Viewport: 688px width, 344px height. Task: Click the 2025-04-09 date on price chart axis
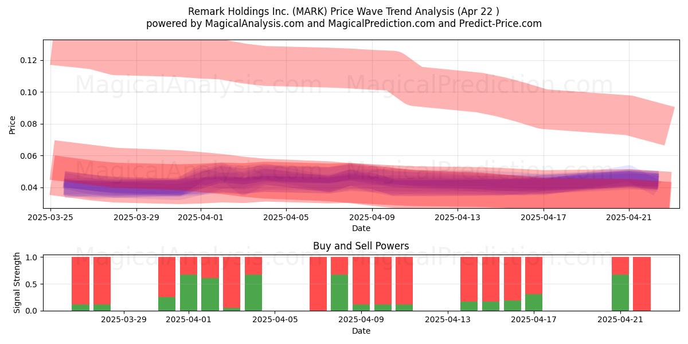[x=372, y=217]
